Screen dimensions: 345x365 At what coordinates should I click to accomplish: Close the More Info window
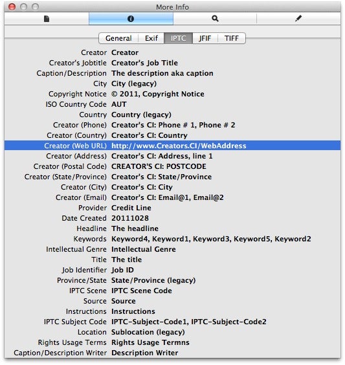click(x=12, y=7)
